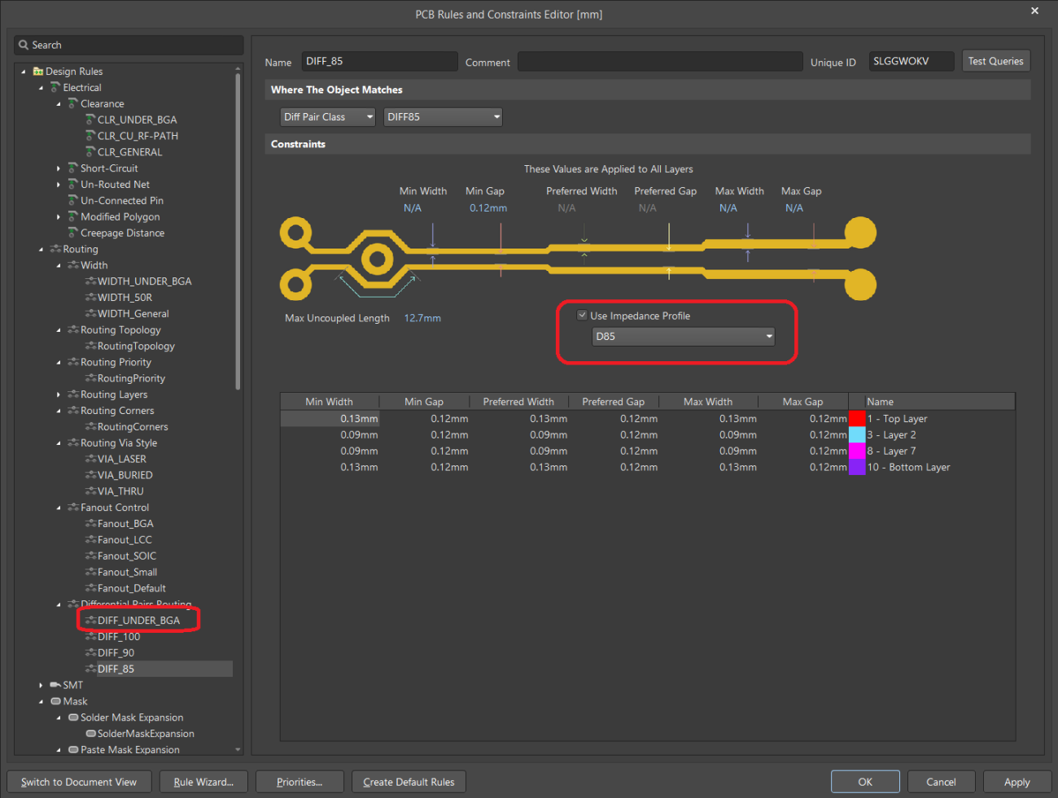1058x798 pixels.
Task: Click the Design Rules folder icon
Action: 38,72
